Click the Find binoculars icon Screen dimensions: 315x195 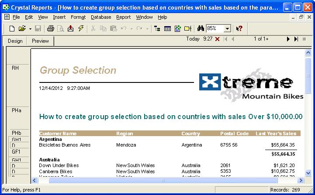pyautogui.click(x=201, y=28)
